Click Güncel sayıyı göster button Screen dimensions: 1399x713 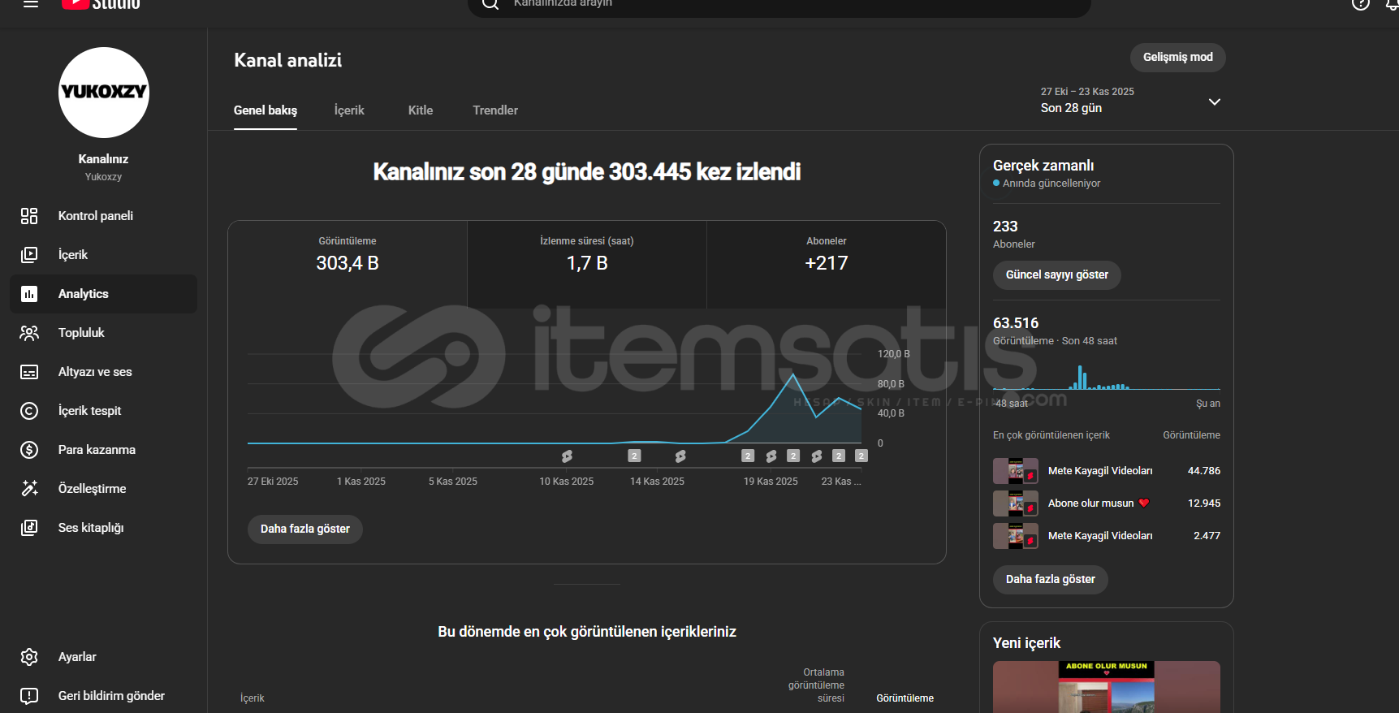coord(1057,275)
